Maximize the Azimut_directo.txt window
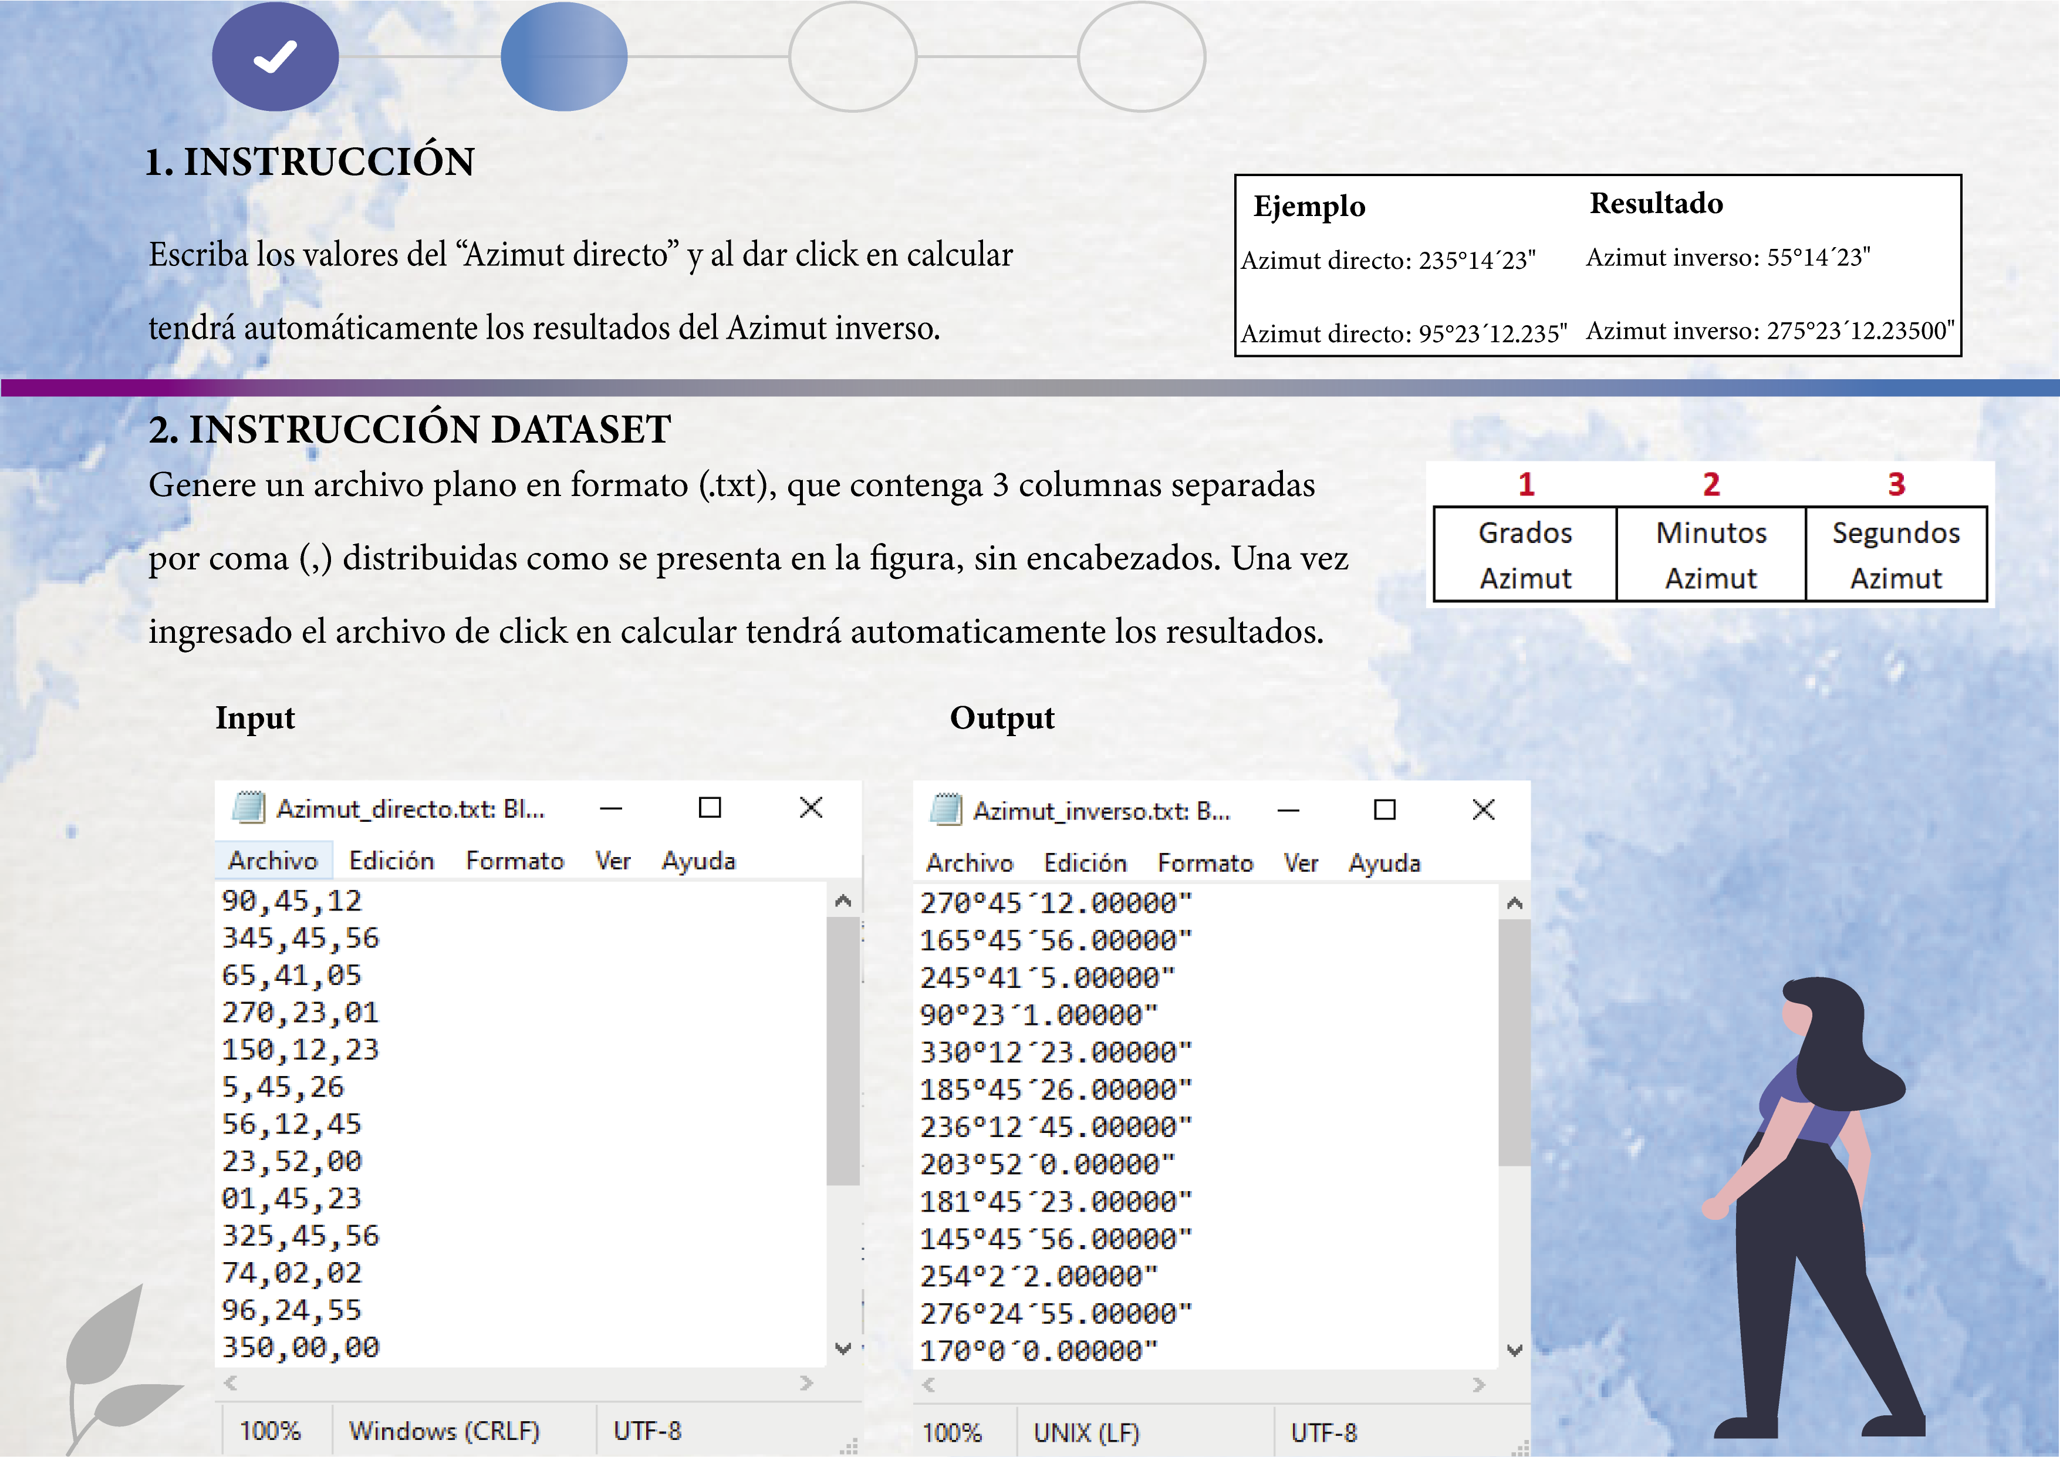Viewport: 2060px width, 1457px height. (x=710, y=807)
